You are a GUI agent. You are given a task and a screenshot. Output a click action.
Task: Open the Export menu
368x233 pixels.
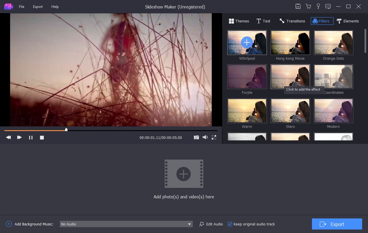tap(38, 6)
